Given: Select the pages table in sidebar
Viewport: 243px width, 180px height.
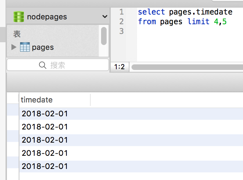Looking at the screenshot, I should (x=43, y=47).
